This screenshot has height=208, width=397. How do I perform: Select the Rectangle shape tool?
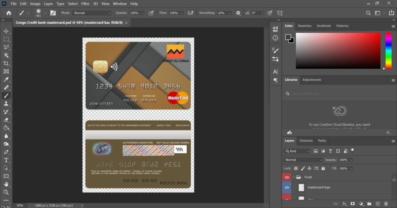click(x=6, y=176)
